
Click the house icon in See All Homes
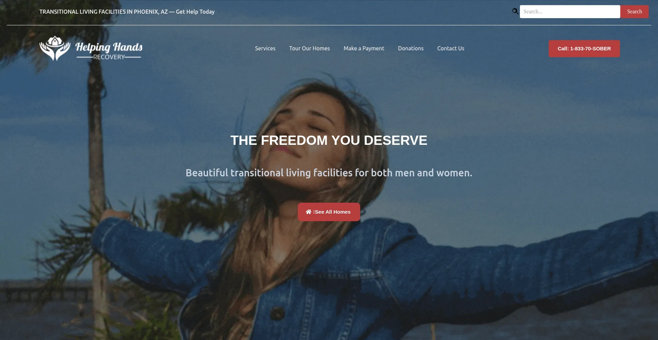point(308,212)
